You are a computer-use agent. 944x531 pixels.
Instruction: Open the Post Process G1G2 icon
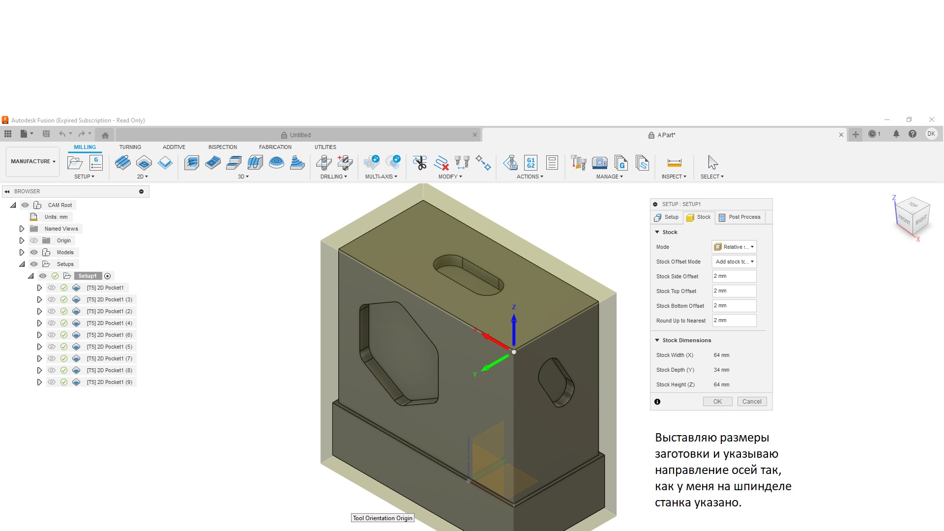coord(531,163)
